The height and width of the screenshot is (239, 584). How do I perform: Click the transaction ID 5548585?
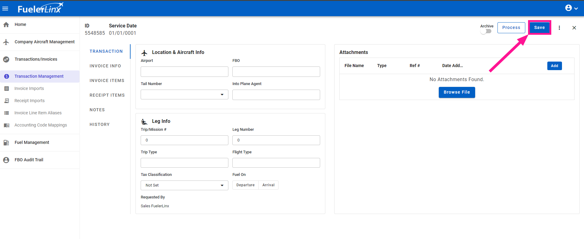(x=95, y=33)
